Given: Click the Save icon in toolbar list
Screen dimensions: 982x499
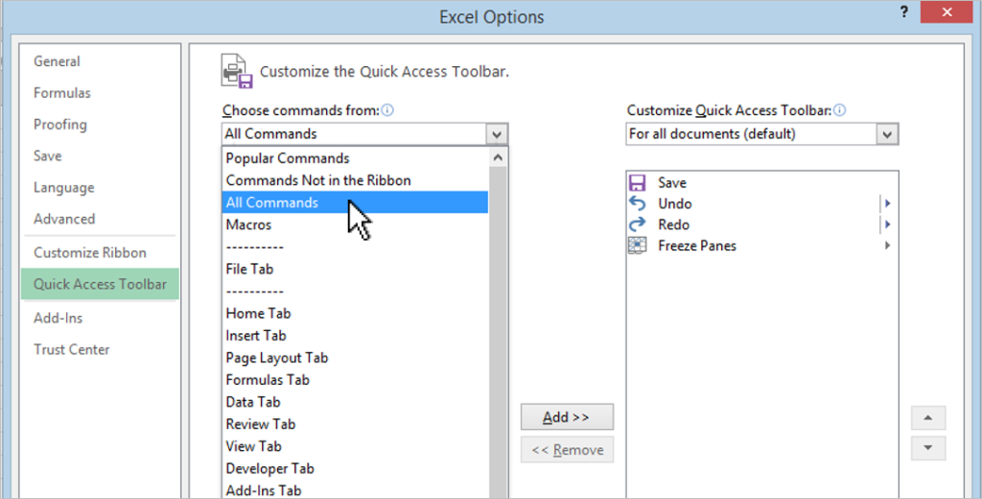Looking at the screenshot, I should 637,182.
